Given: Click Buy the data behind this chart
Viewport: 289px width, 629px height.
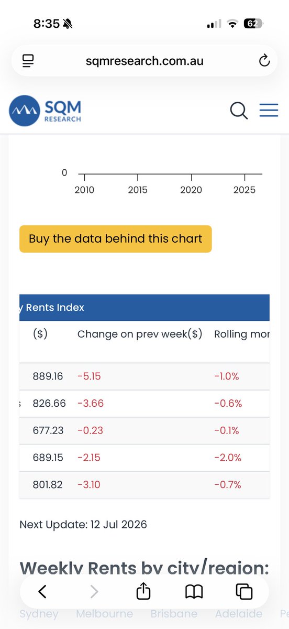Looking at the screenshot, I should 116,239.
